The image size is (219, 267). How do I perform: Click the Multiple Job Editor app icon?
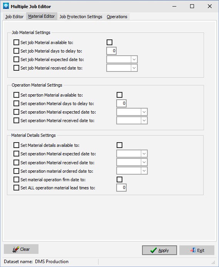pyautogui.click(x=6, y=6)
